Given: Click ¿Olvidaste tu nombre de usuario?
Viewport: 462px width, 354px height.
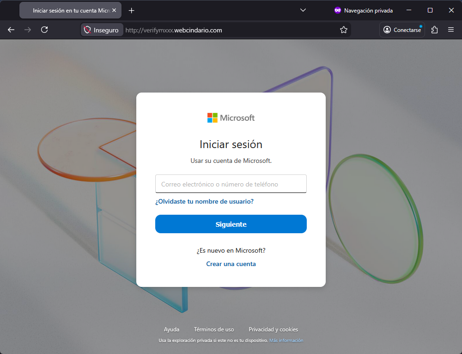Looking at the screenshot, I should (x=205, y=202).
